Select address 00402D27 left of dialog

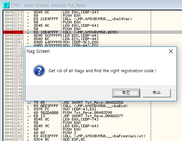(x=14, y=69)
